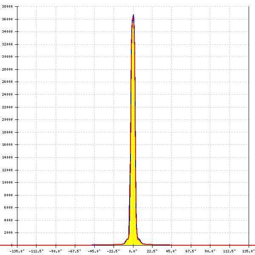
Task: Click the 38000 y-axis label
Action: tap(7, 6)
